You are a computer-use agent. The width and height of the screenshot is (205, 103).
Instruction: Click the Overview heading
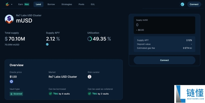coord(17,65)
